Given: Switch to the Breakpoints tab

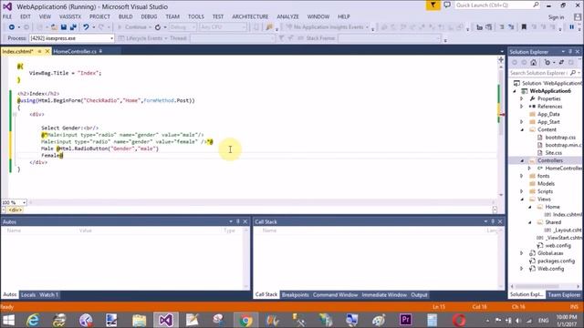Looking at the screenshot, I should (x=296, y=295).
